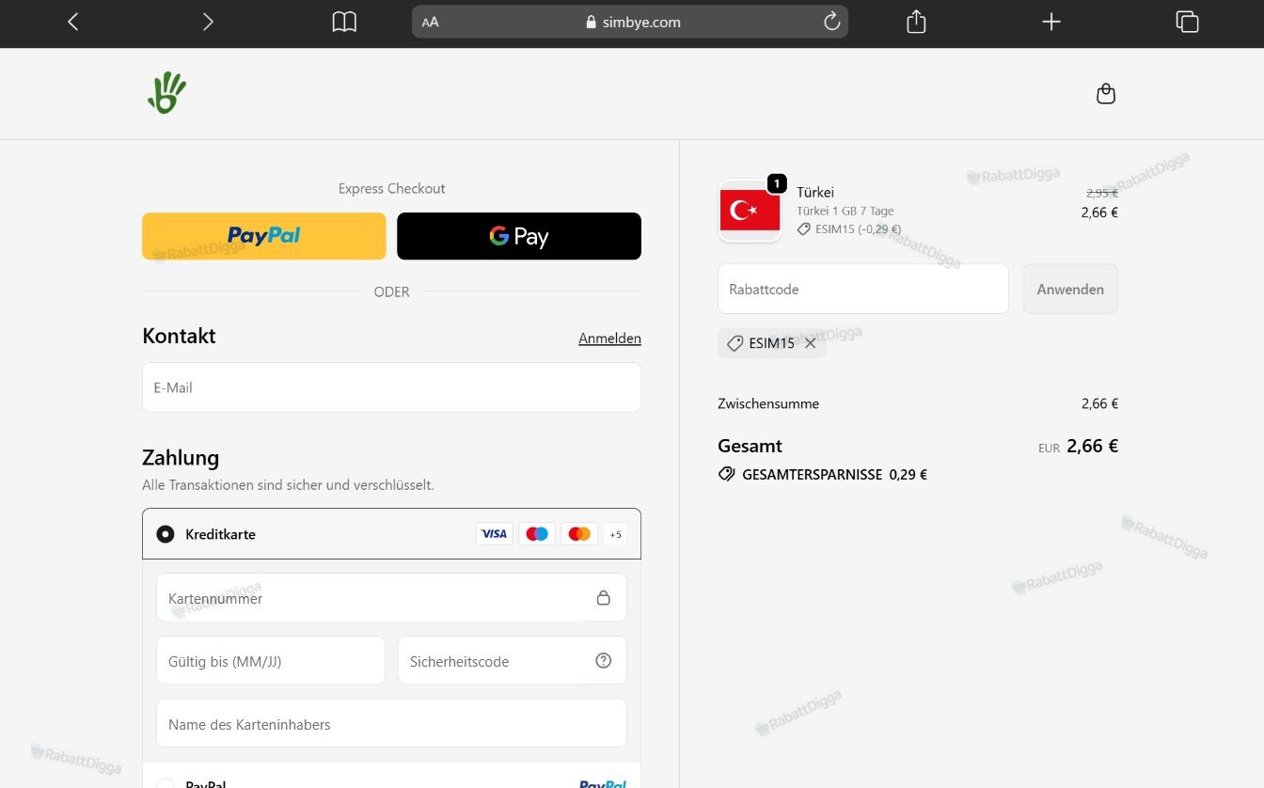Reload the simbye.com page
1264x788 pixels.
tap(831, 22)
